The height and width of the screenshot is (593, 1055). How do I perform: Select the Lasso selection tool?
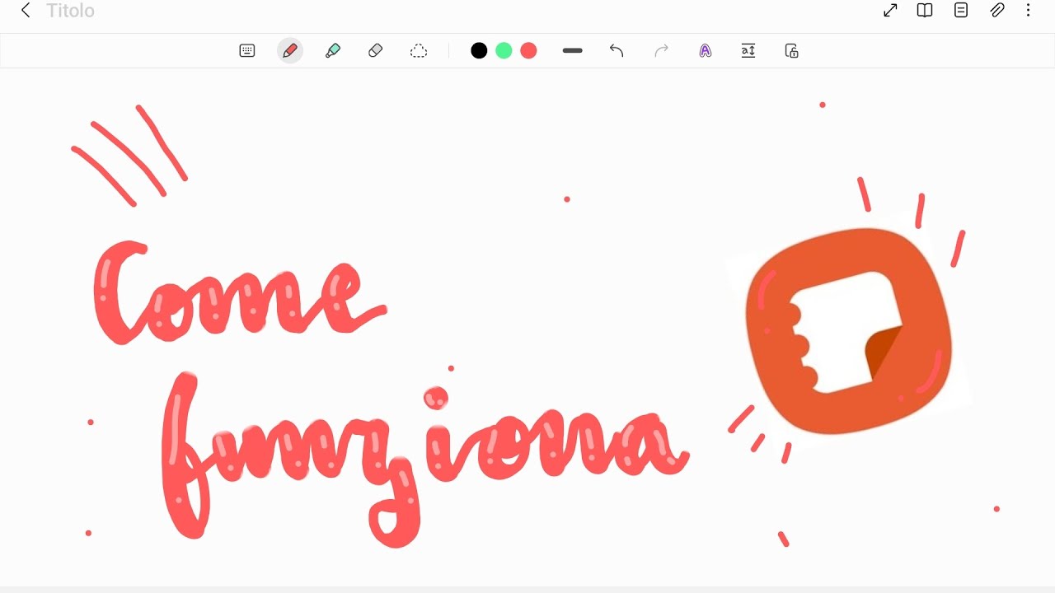point(419,51)
